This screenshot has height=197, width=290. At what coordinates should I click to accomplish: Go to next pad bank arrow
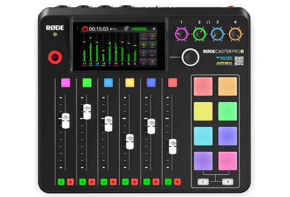(228, 182)
